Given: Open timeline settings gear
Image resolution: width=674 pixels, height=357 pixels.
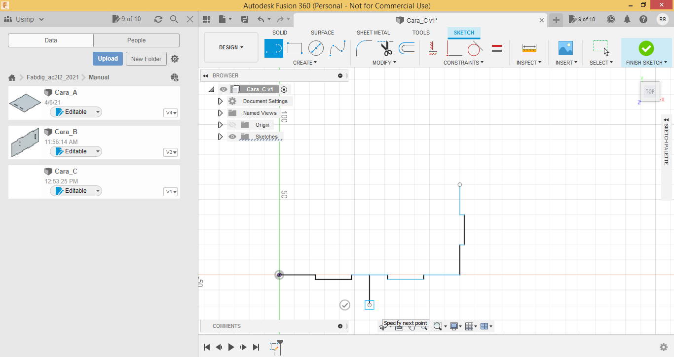Looking at the screenshot, I should pyautogui.click(x=664, y=347).
